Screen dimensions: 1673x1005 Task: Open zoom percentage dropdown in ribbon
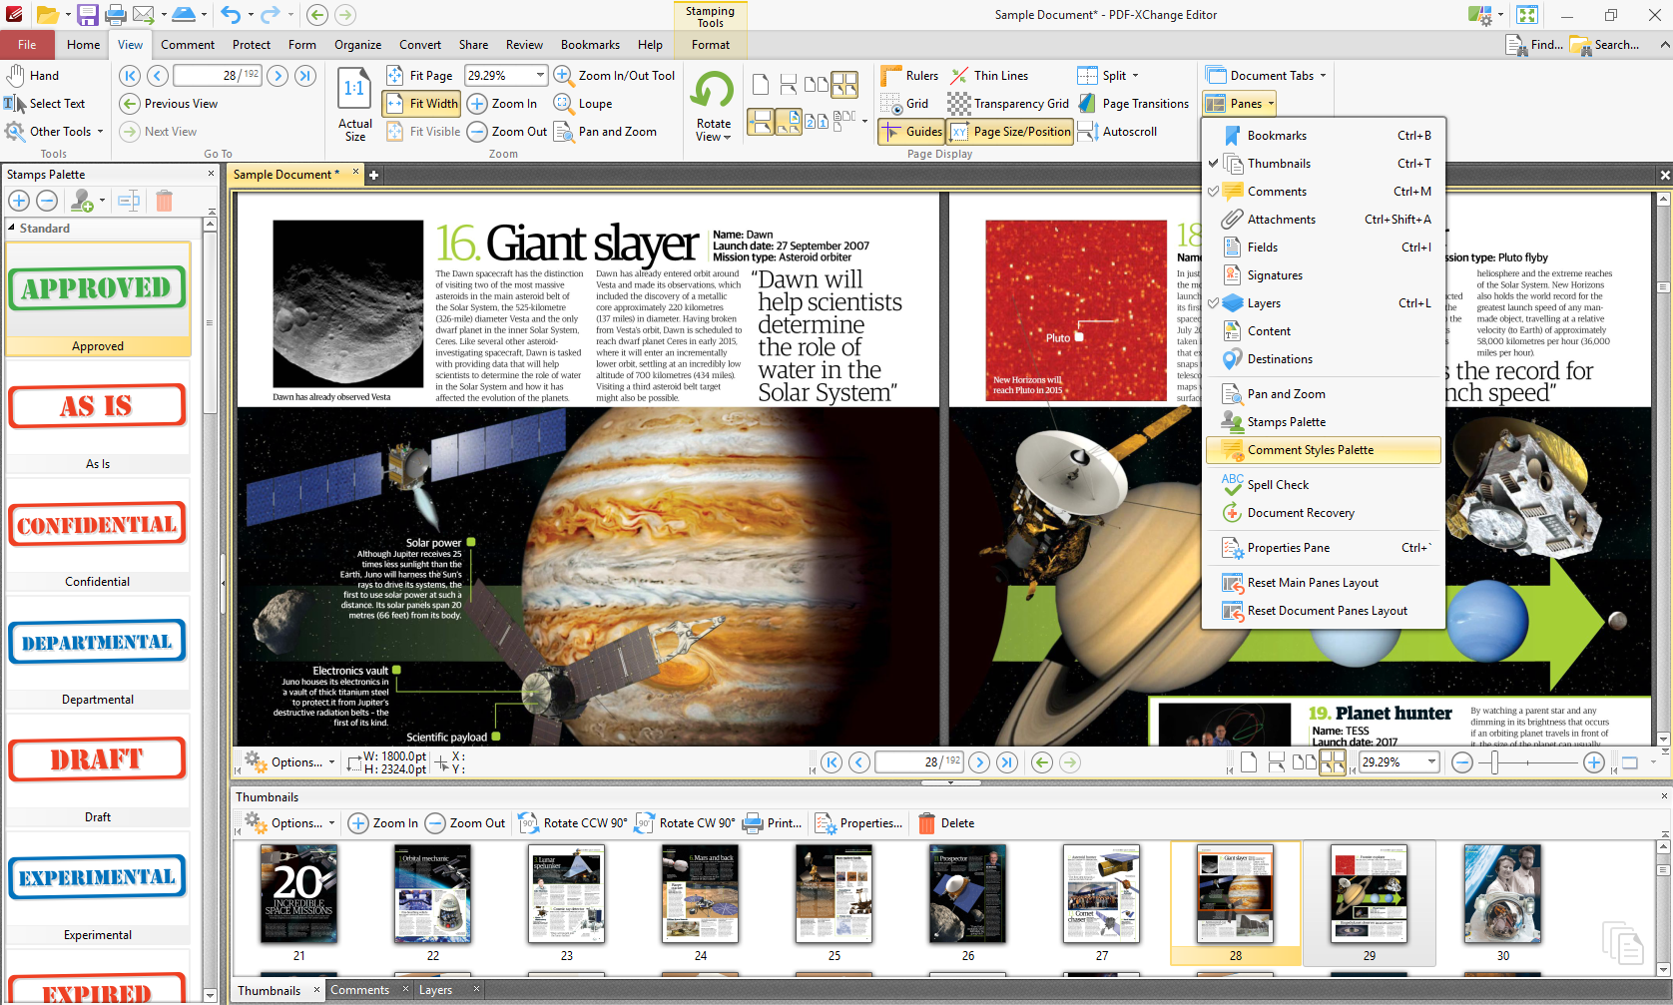pyautogui.click(x=540, y=76)
